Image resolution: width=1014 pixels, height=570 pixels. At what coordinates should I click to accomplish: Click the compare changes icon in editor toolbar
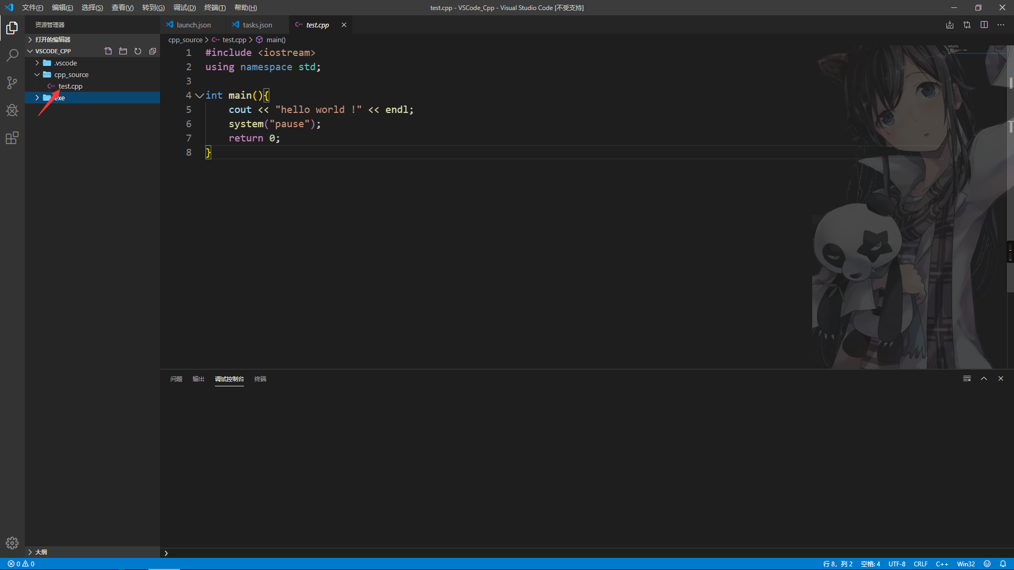[967, 25]
